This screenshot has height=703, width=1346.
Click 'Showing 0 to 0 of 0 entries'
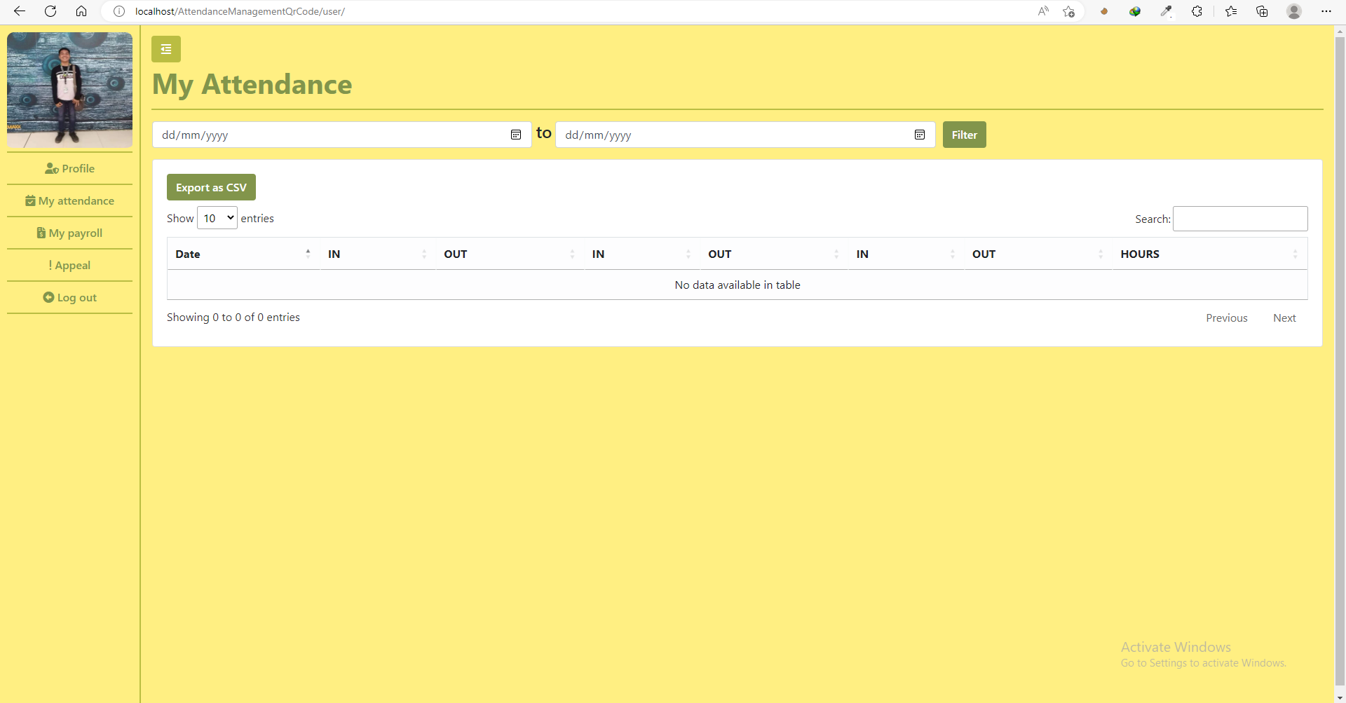233,317
